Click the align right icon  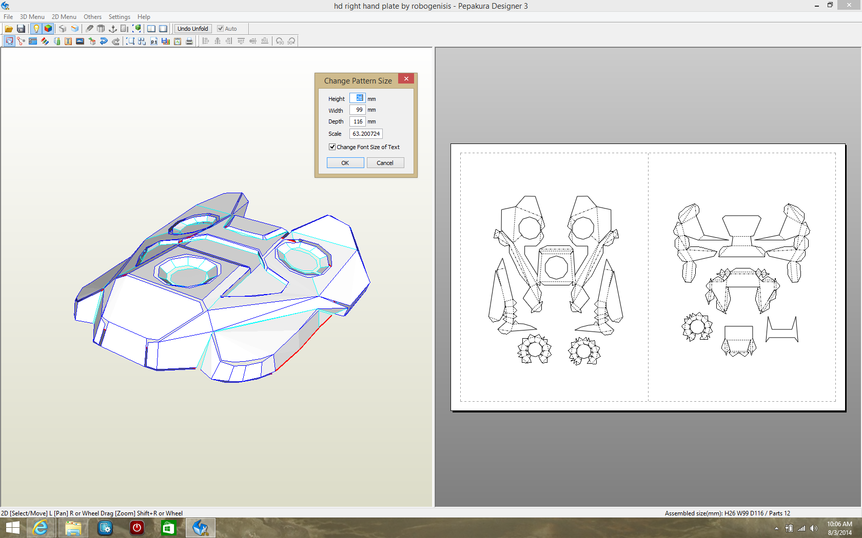coord(229,41)
